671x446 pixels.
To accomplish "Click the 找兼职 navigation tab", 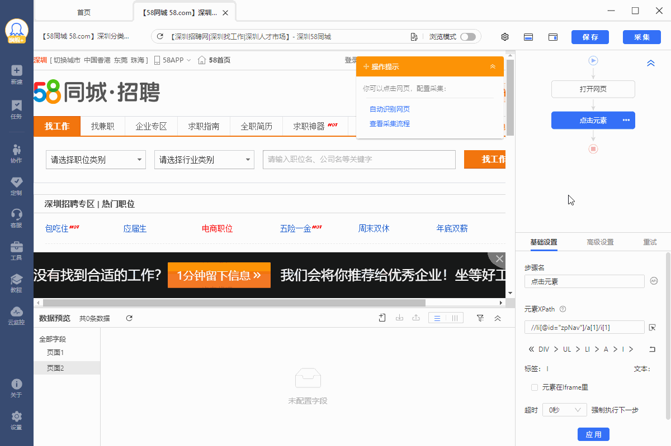I will click(x=103, y=126).
